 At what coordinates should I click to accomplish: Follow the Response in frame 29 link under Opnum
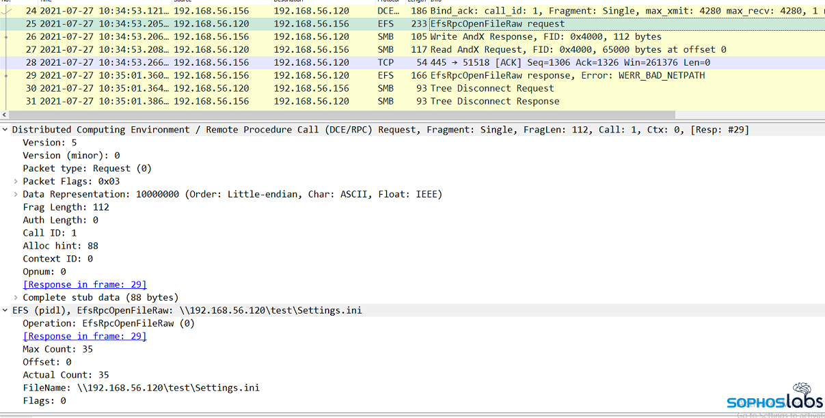(x=85, y=285)
